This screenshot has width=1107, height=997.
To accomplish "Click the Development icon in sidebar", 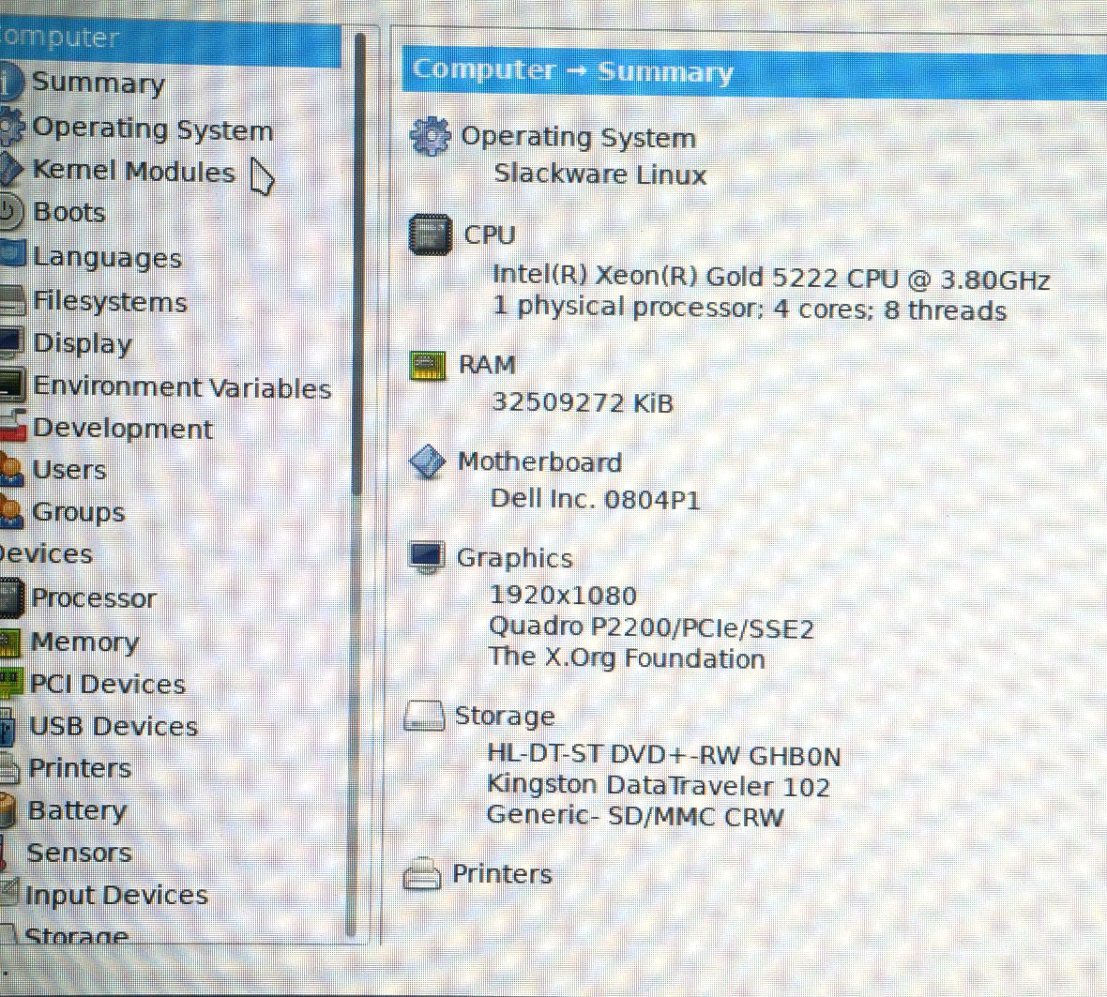I will (x=13, y=426).
